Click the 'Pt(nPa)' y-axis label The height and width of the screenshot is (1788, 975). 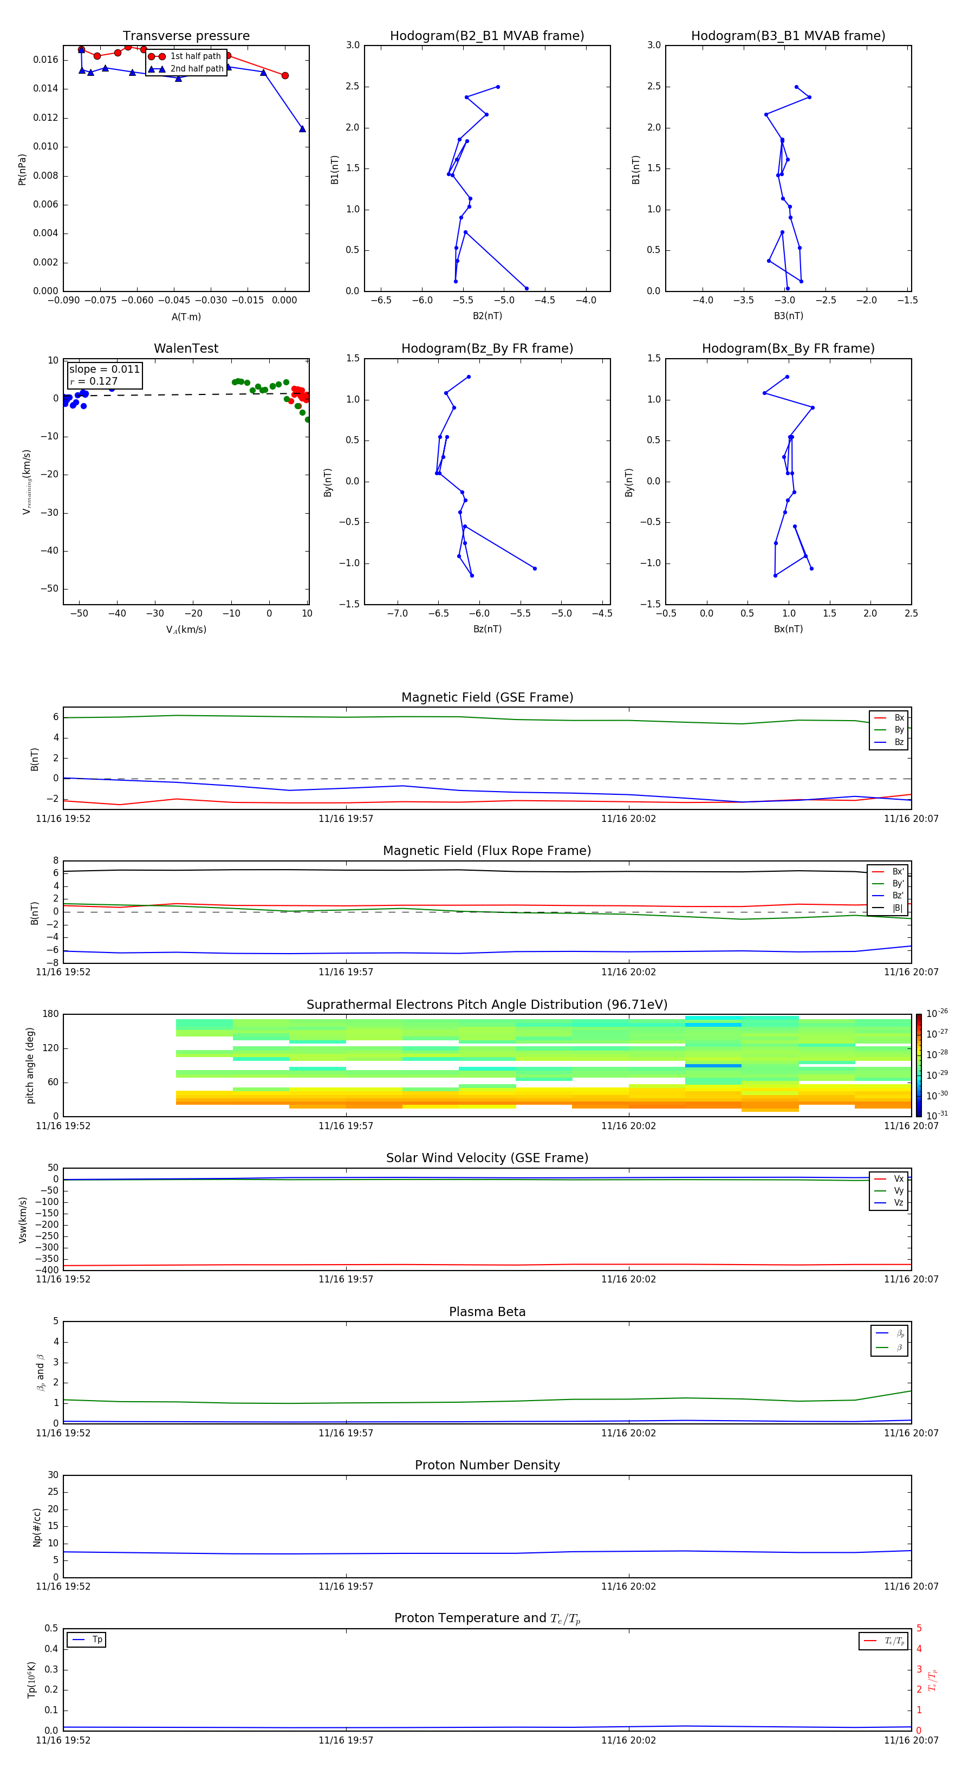point(22,170)
